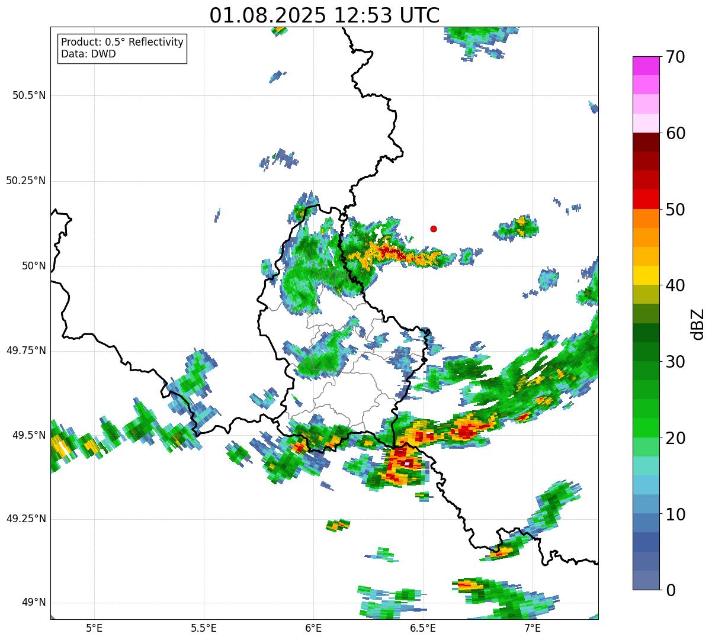Click the "7°E" longitude label
Image resolution: width=712 pixels, height=640 pixels.
tap(533, 628)
